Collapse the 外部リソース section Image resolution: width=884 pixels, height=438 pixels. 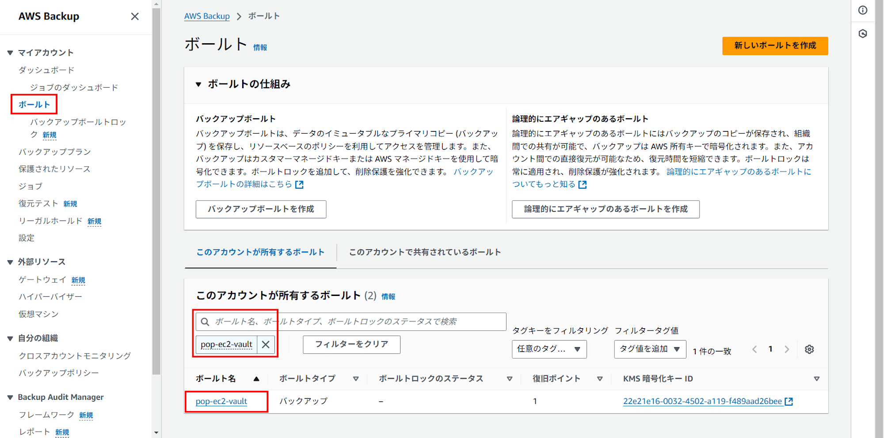10,262
